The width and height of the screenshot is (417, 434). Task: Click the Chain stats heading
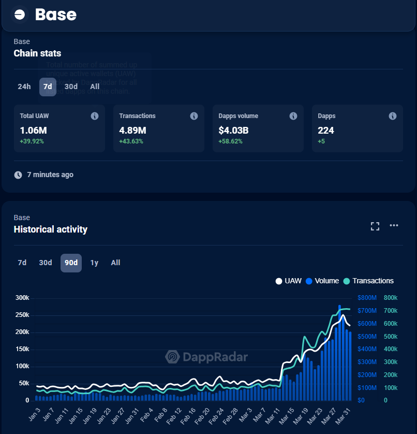coord(37,53)
